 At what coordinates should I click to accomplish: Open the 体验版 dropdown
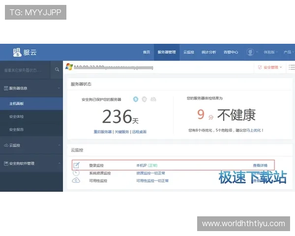pyautogui.click(x=271, y=52)
